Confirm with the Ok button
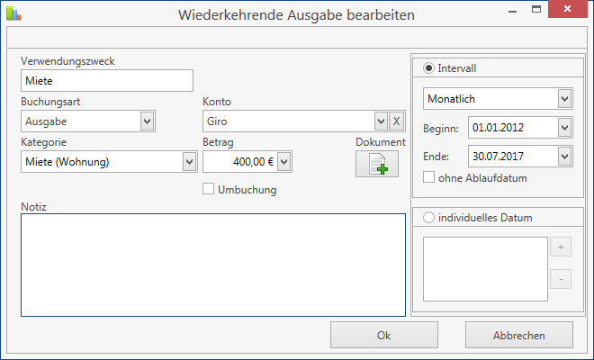594x360 pixels. tap(384, 335)
